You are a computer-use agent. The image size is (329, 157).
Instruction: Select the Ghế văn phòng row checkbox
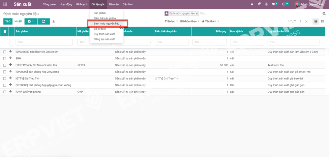click(x=5, y=92)
